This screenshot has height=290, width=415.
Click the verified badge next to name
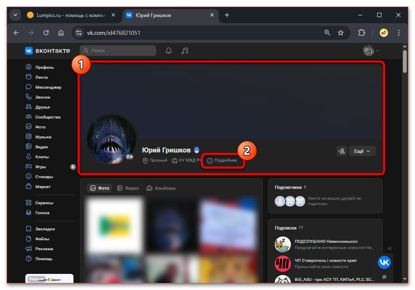196,150
